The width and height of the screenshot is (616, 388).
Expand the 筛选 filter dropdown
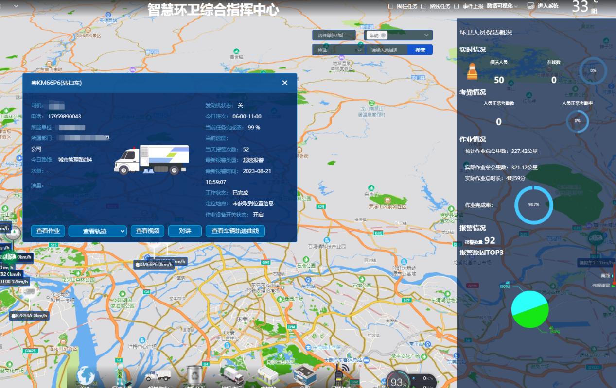point(338,50)
